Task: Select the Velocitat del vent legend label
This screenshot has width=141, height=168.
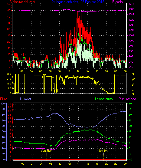Action: [x=23, y=2]
